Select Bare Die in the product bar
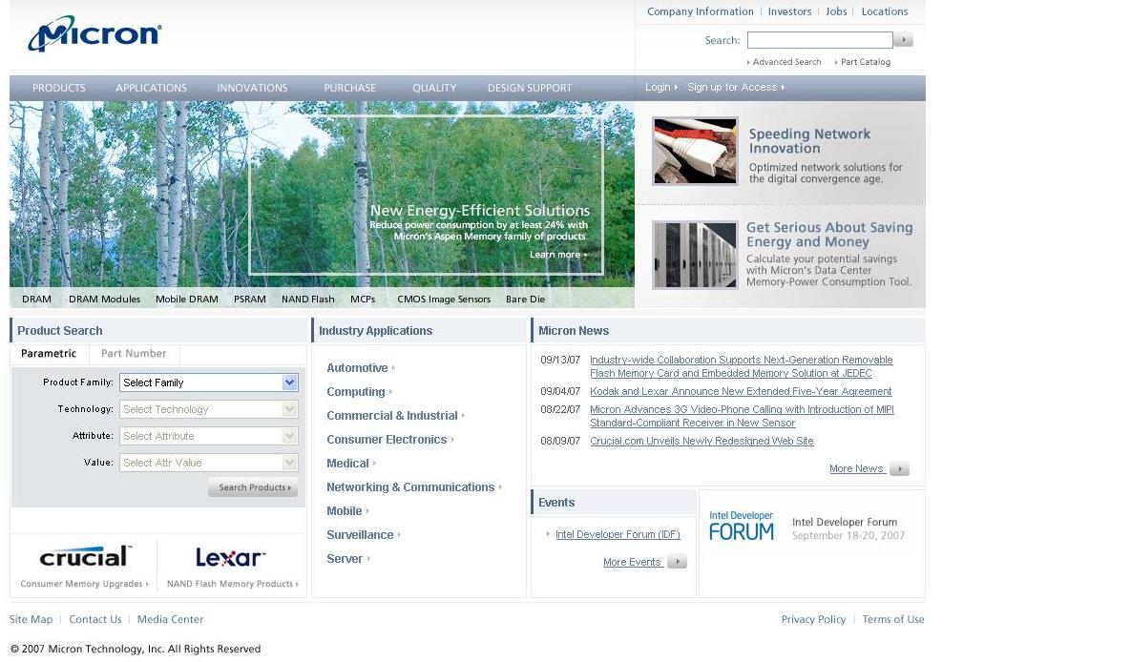1131x662 pixels. point(525,300)
